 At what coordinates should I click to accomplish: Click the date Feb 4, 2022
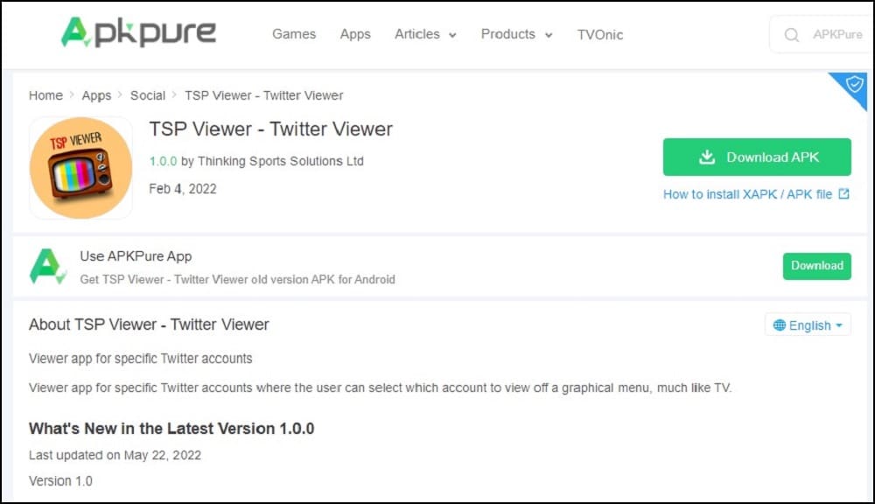coord(183,189)
